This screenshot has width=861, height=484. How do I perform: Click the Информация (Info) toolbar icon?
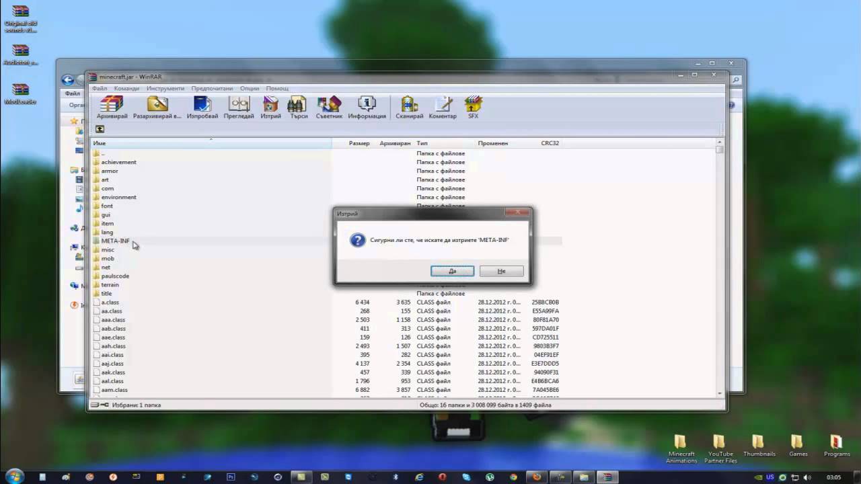367,108
